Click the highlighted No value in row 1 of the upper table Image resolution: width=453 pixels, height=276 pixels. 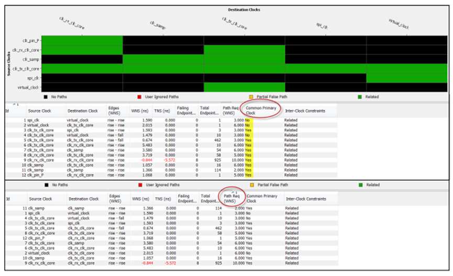click(x=247, y=120)
